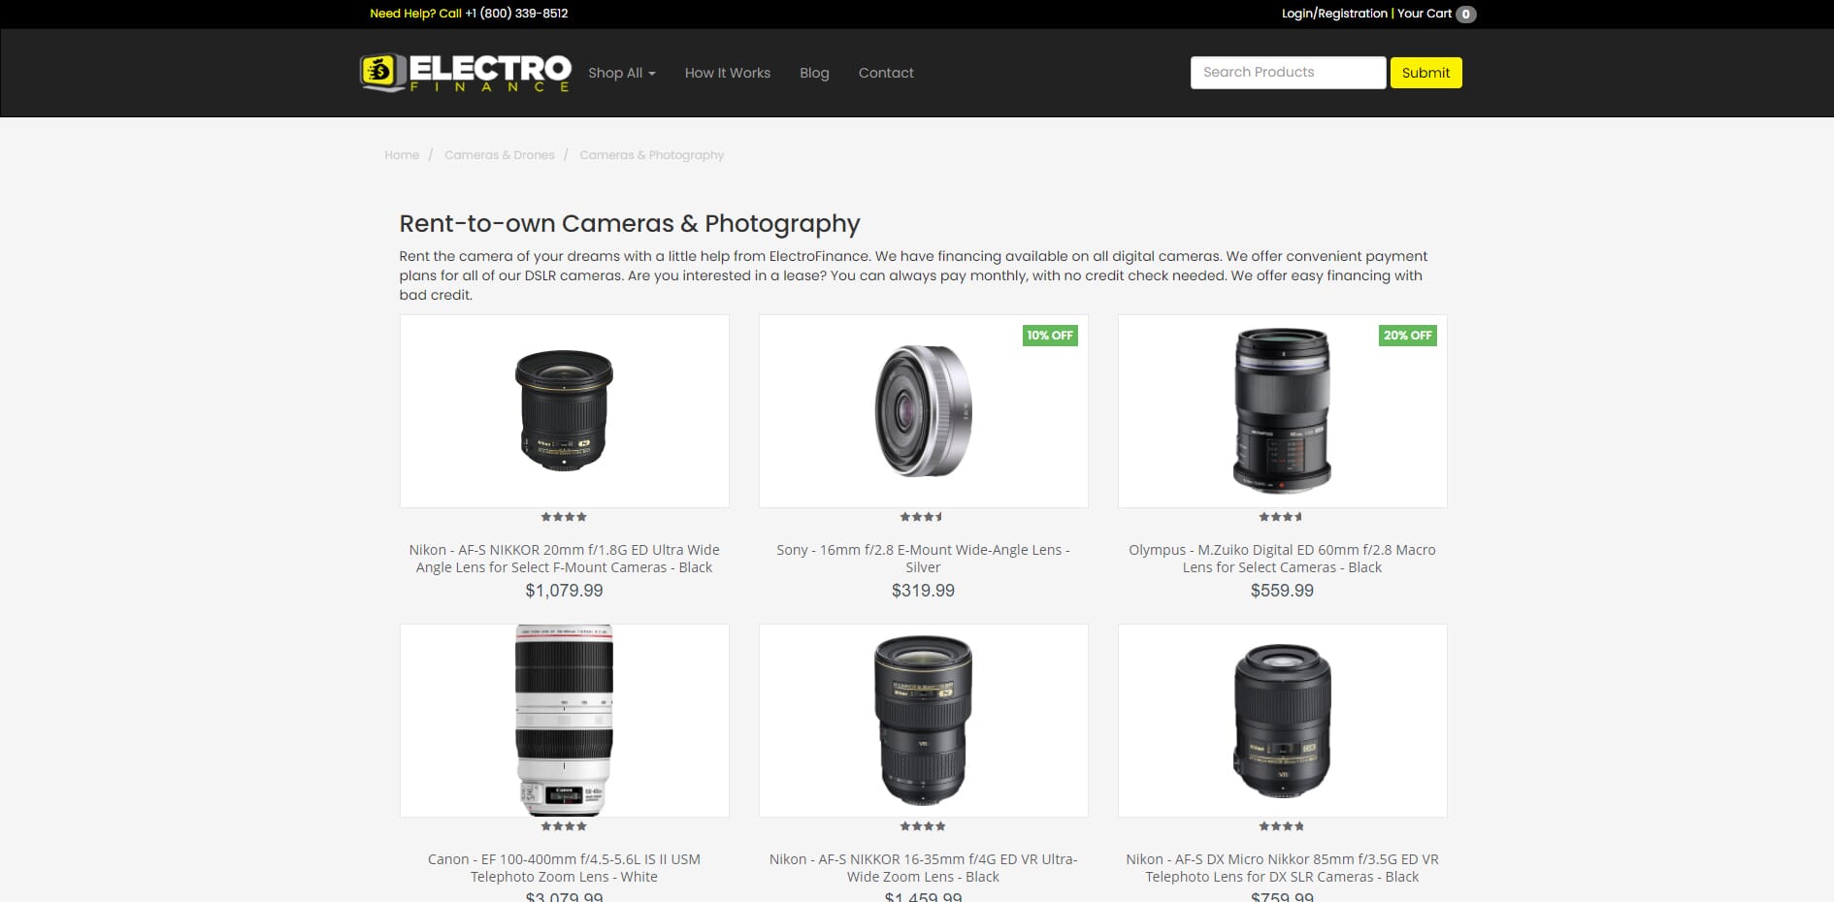Viewport: 1834px width, 902px height.
Task: Open Nikon AF-S NIKKOR 20mm product title
Action: pos(565,559)
